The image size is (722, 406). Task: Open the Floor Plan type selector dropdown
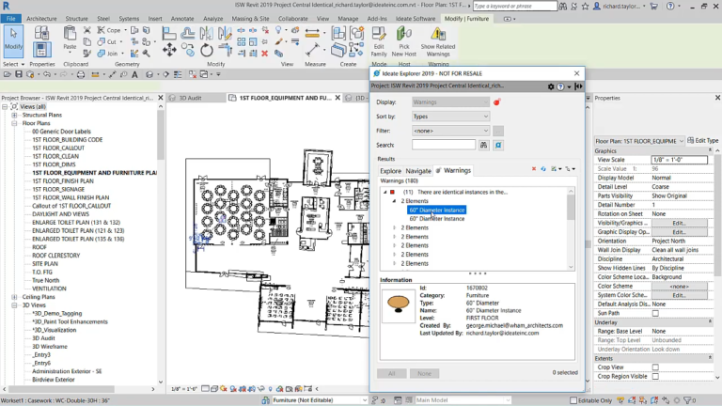pos(639,141)
